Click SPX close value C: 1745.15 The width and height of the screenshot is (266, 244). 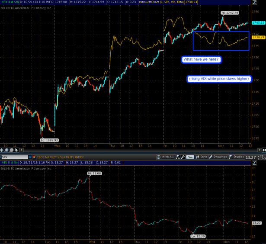[115, 2]
